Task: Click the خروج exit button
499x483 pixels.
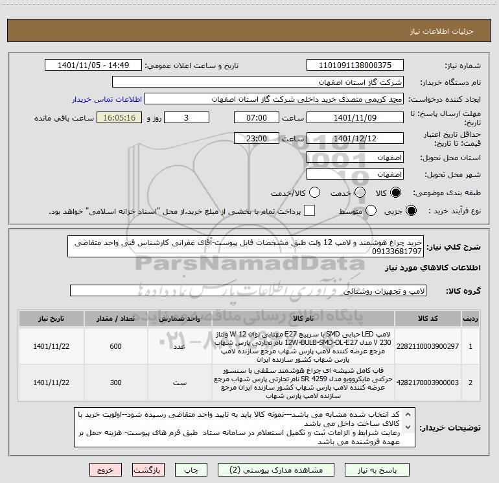Action: coord(106,470)
